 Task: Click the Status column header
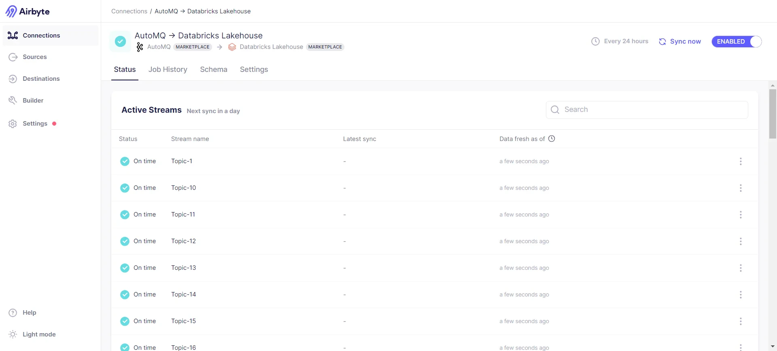(x=128, y=139)
